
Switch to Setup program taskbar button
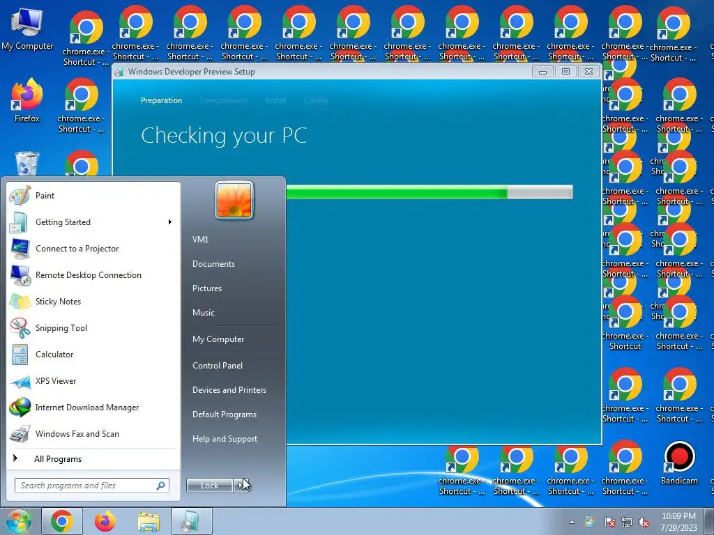click(192, 521)
